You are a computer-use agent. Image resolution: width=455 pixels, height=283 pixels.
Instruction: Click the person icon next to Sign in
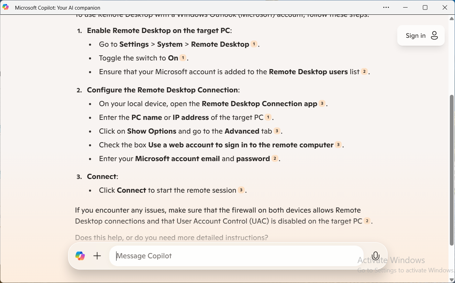[x=434, y=35]
